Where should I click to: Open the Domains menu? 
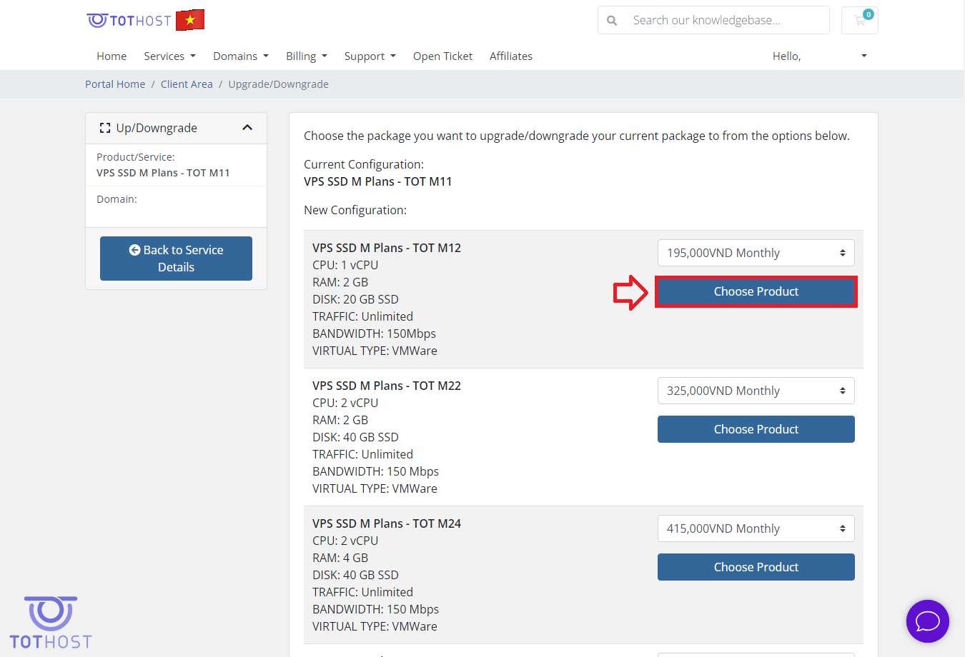tap(240, 56)
